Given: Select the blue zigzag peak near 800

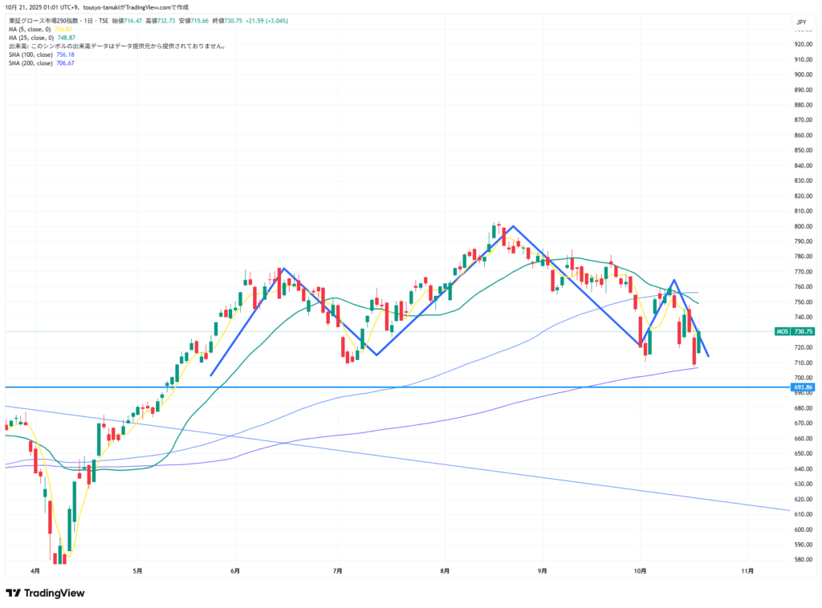Looking at the screenshot, I should pyautogui.click(x=513, y=226).
